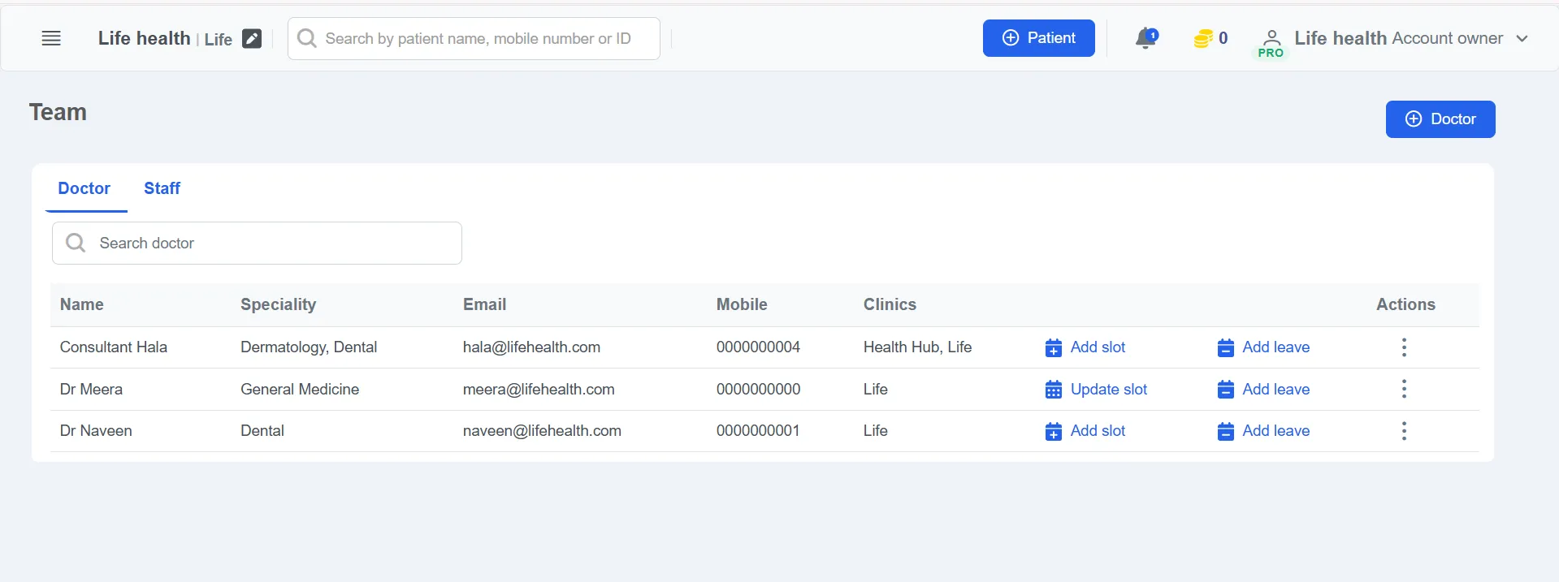
Task: Click Add slot for Consultant Hala
Action: (1085, 347)
